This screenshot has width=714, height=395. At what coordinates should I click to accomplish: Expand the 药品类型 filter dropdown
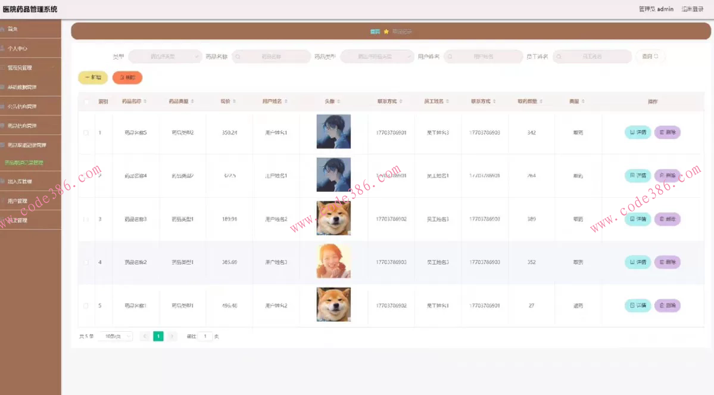[377, 57]
